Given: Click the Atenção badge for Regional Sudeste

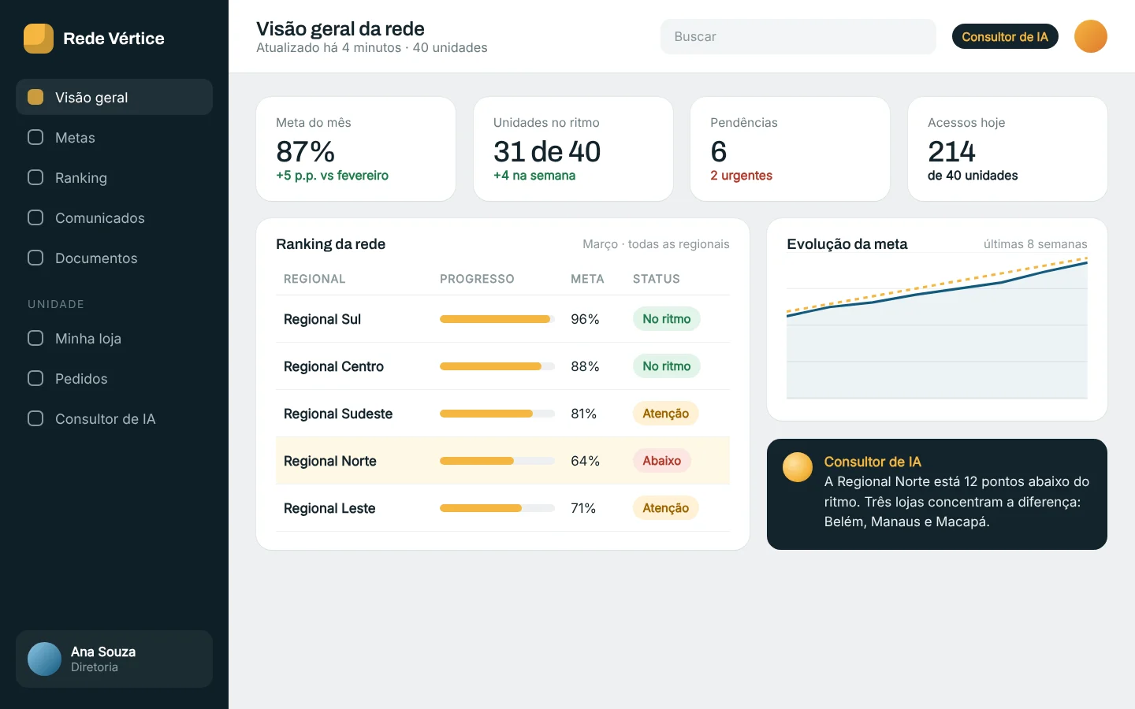Looking at the screenshot, I should [666, 414].
